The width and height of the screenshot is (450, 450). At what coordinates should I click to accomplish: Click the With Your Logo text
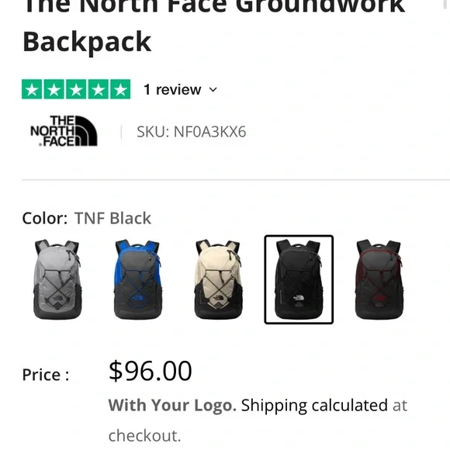pos(172,405)
